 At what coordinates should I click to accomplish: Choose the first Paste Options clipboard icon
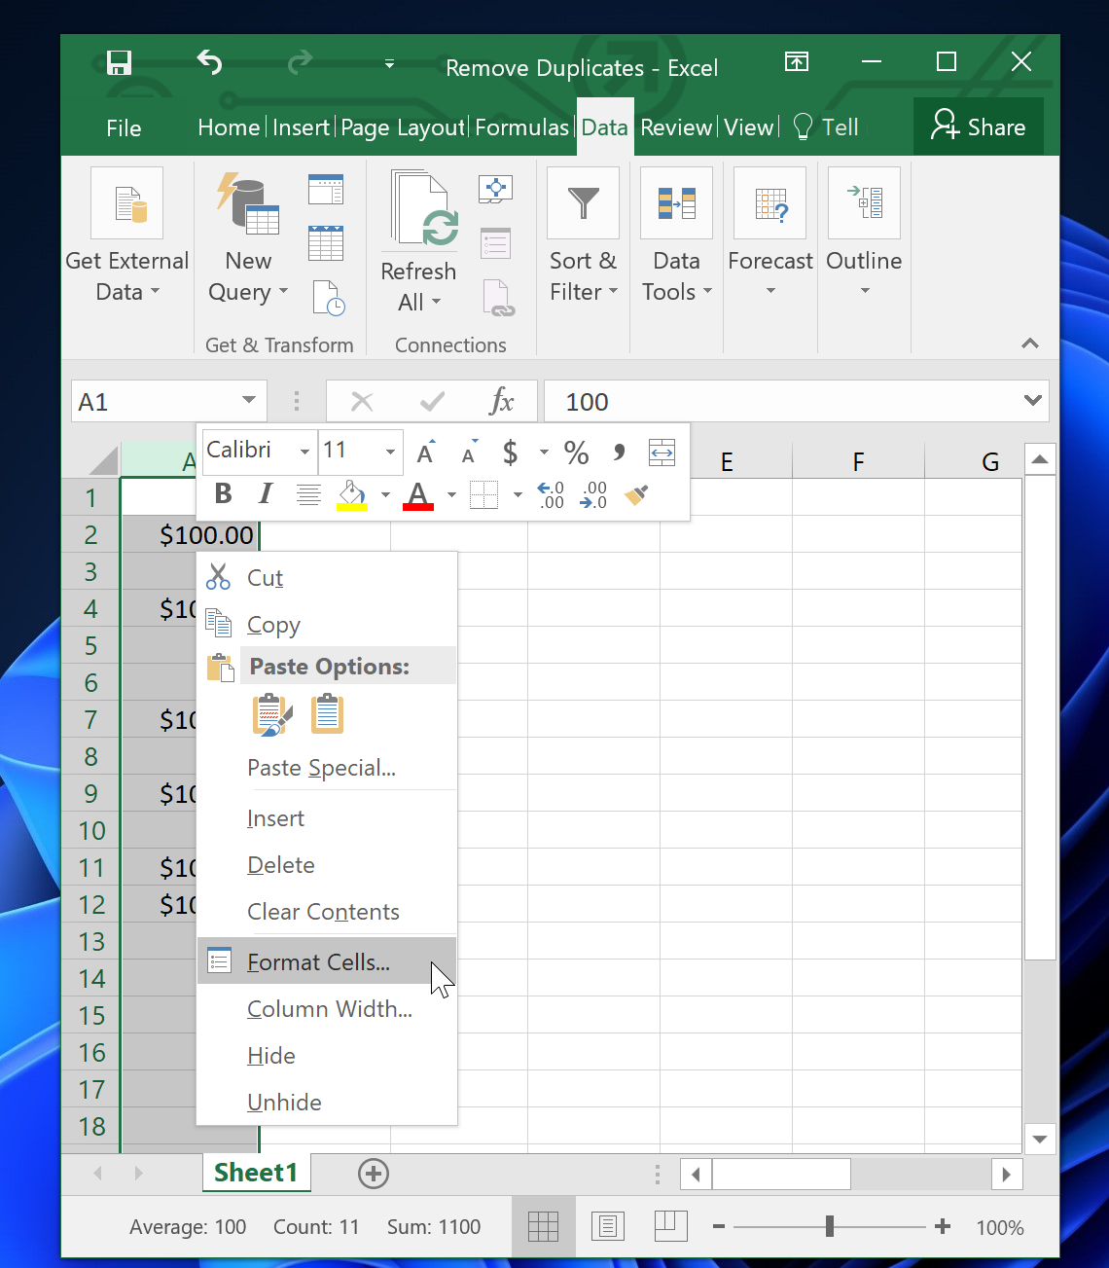click(x=271, y=714)
